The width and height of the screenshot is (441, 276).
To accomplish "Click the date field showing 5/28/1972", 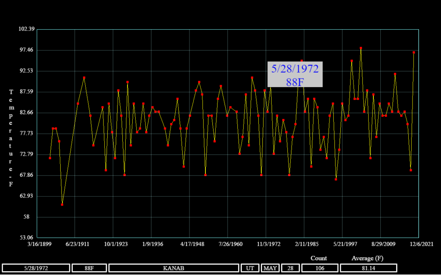I will [x=36, y=268].
